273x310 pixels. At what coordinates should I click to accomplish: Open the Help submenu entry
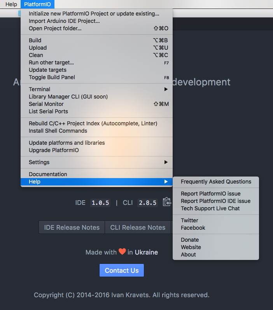pyautogui.click(x=97, y=182)
